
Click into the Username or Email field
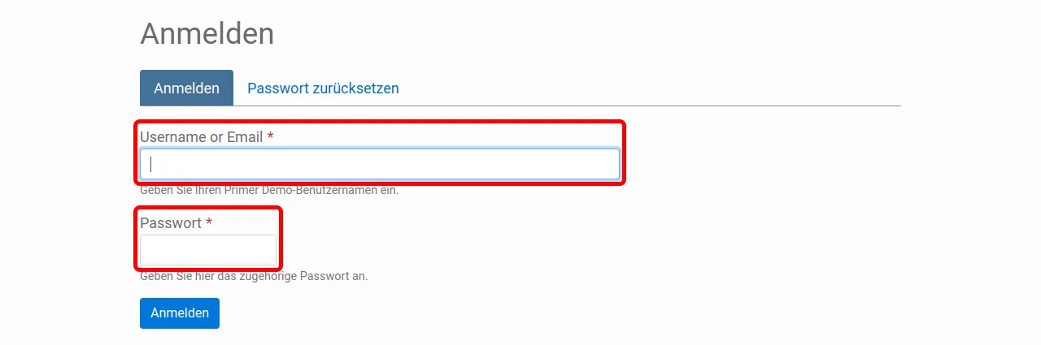coord(380,164)
